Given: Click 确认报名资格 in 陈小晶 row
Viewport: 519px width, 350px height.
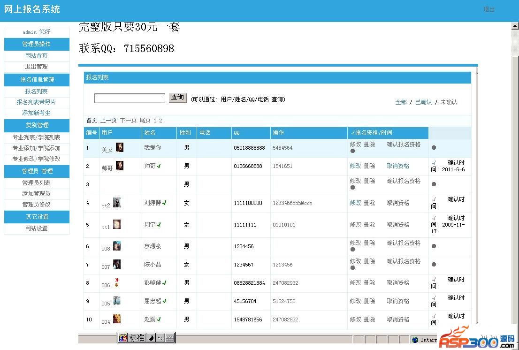Looking at the screenshot, I should point(404,261).
